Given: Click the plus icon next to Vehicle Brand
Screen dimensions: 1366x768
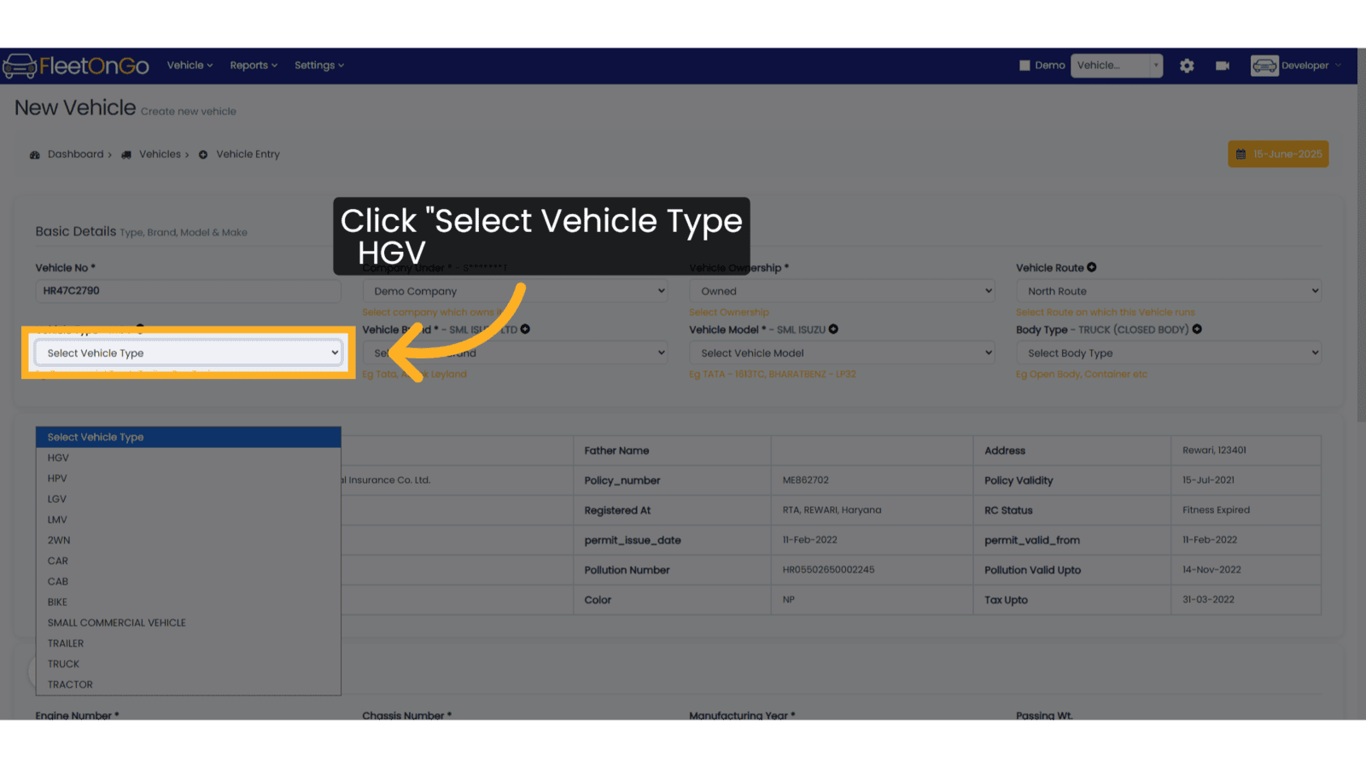Looking at the screenshot, I should (525, 329).
